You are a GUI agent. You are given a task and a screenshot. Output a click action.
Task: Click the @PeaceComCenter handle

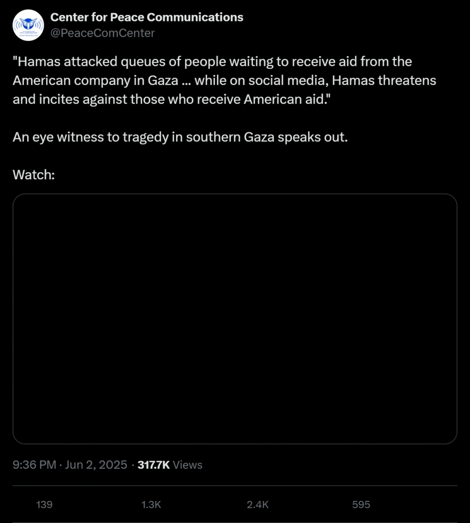tap(102, 33)
